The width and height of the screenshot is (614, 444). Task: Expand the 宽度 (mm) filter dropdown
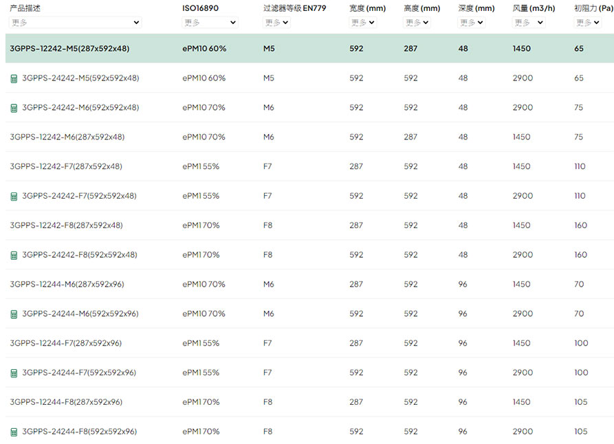363,23
